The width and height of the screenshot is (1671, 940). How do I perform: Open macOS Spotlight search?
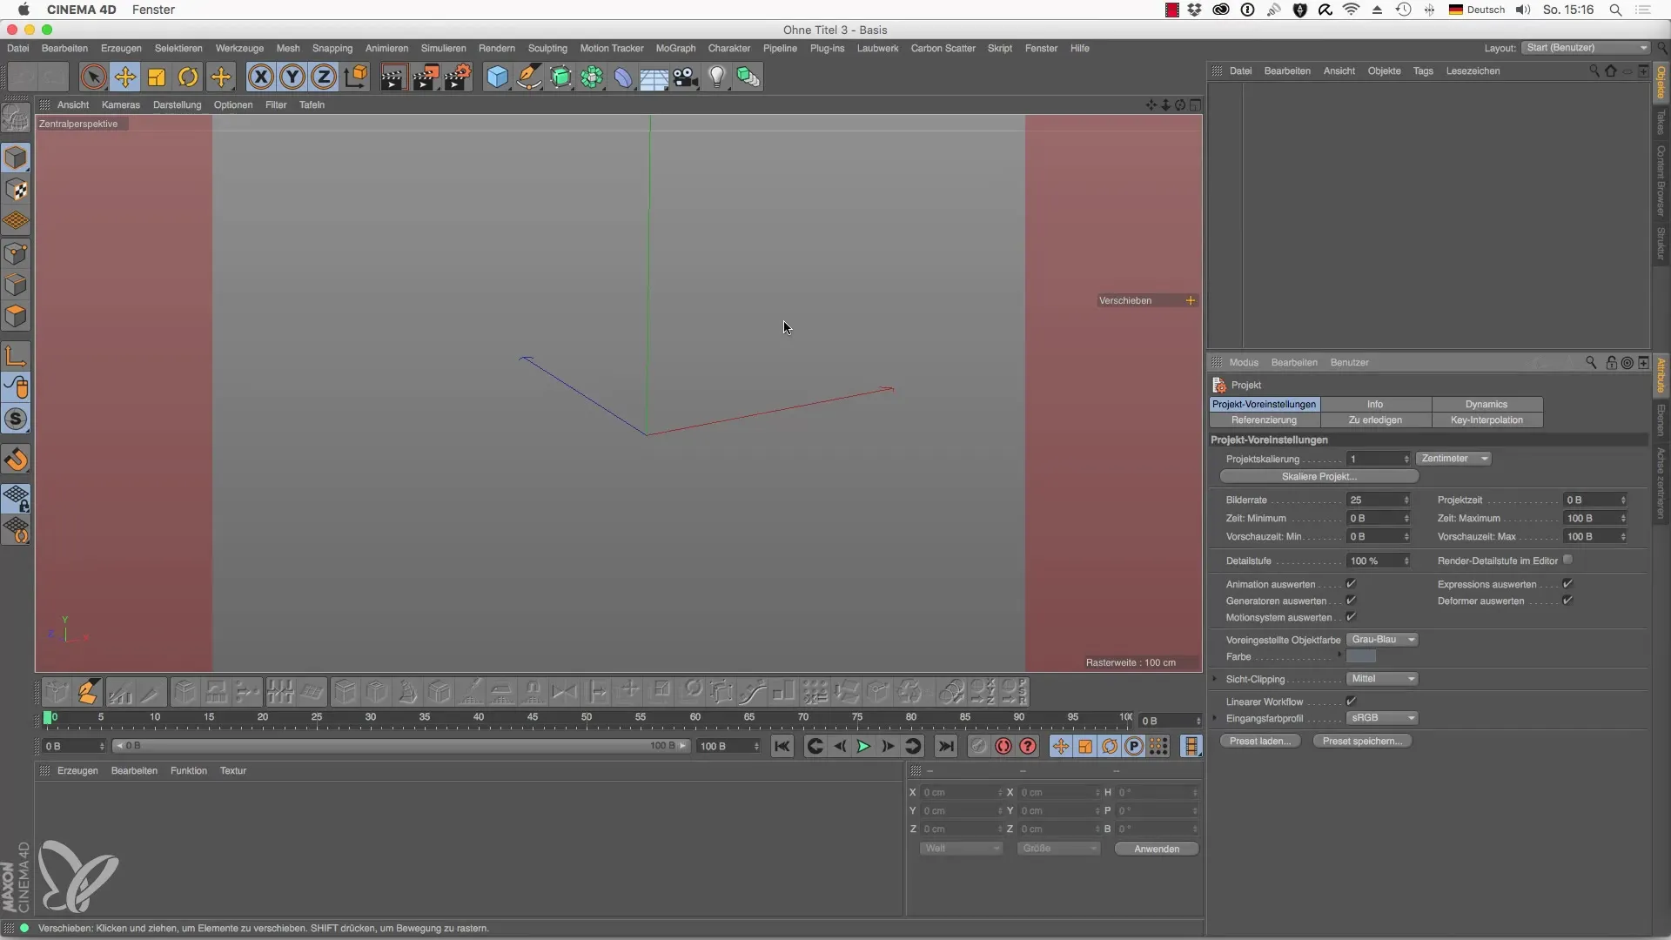(x=1615, y=10)
